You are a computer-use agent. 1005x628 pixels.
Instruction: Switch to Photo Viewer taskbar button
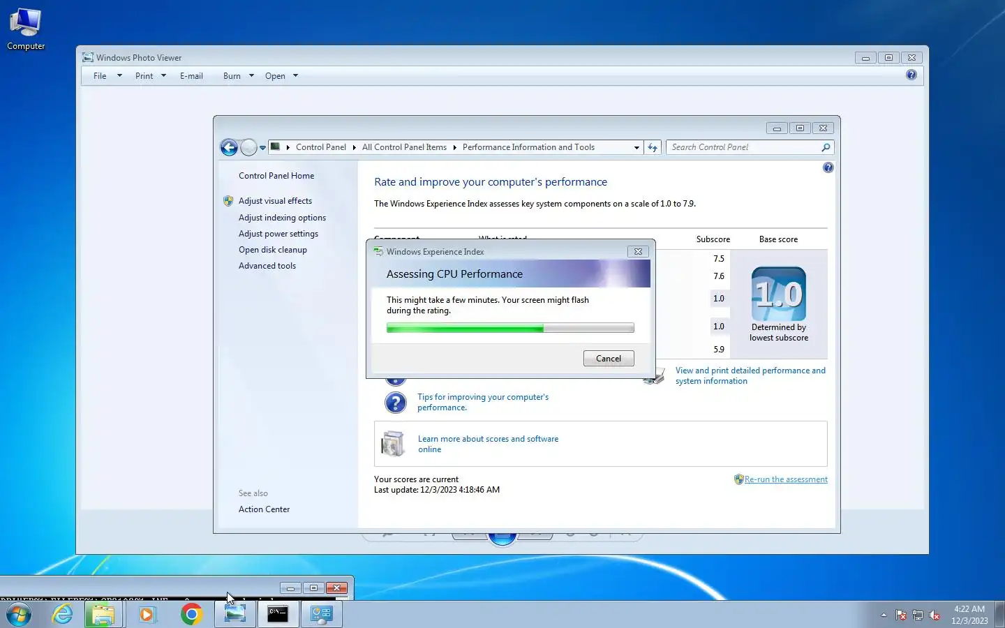[x=234, y=614]
